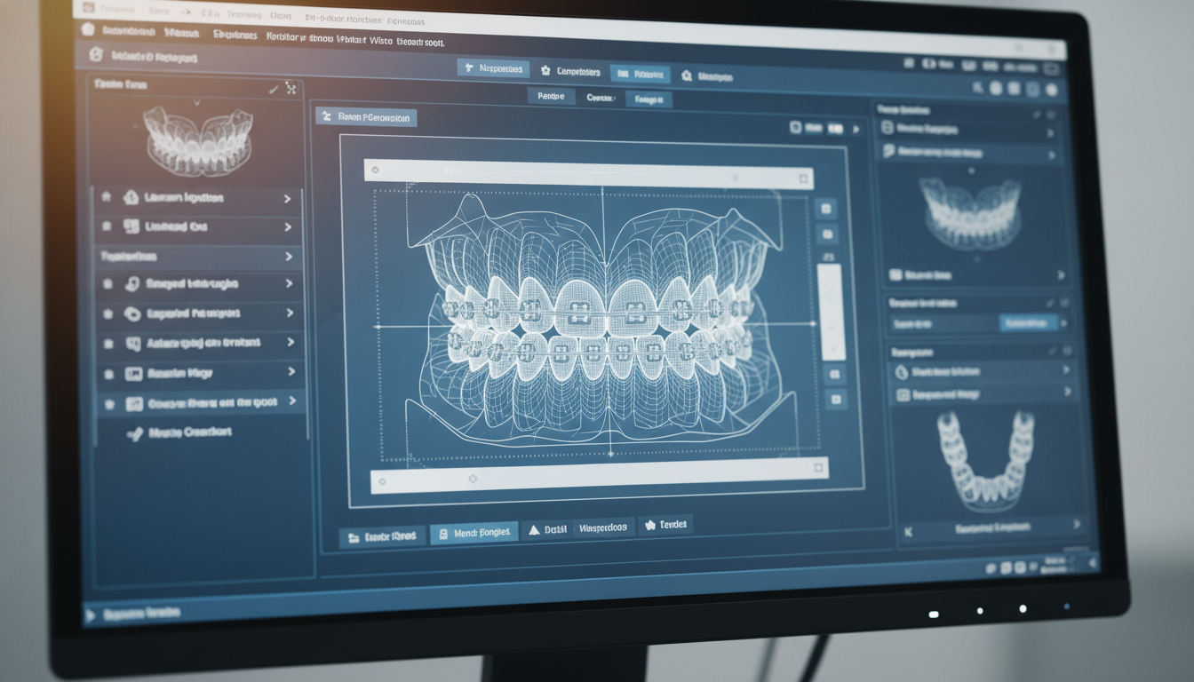Screen dimensions: 1194x682
Task: Click the bottom square icon below the vertical slider
Action: [835, 400]
